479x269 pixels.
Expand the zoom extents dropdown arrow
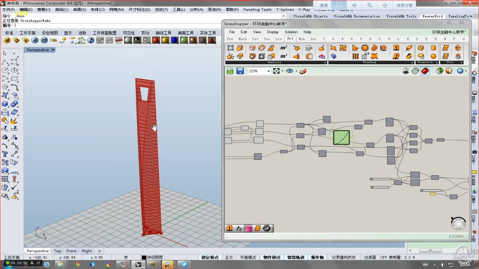pos(283,71)
